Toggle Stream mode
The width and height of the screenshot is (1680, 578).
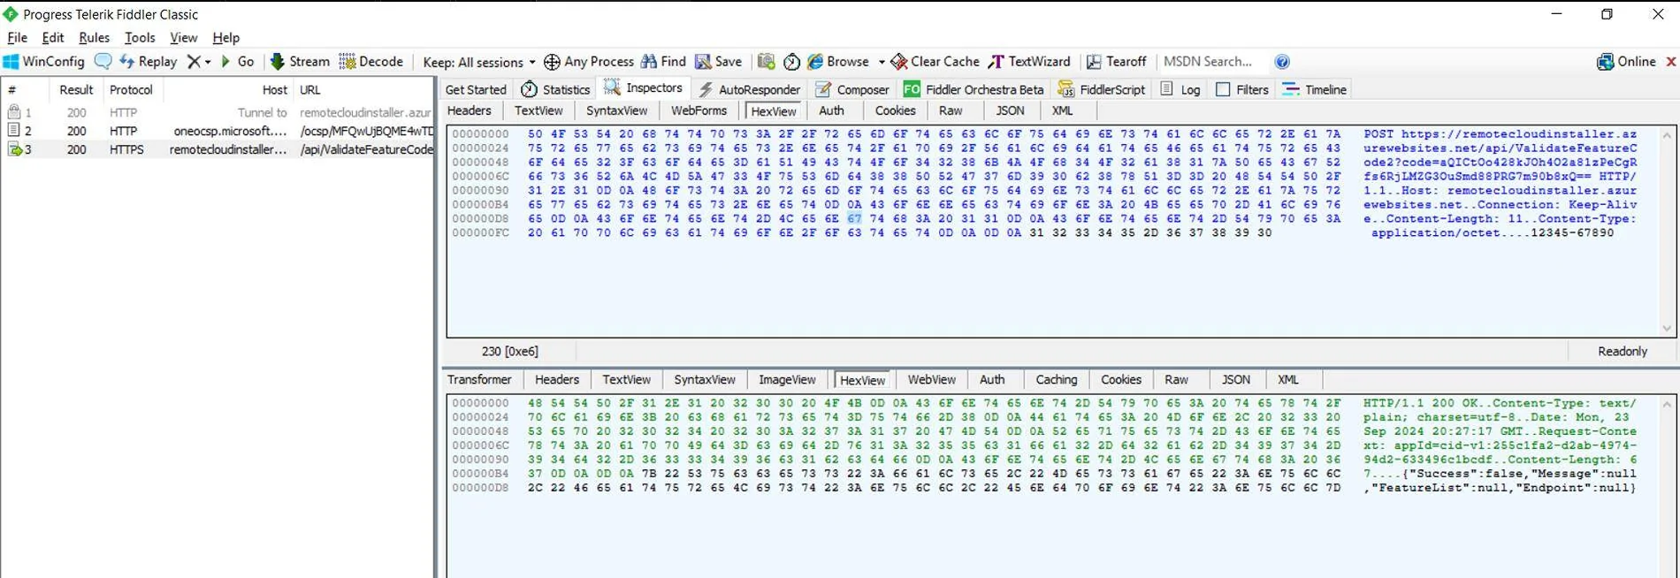click(300, 61)
